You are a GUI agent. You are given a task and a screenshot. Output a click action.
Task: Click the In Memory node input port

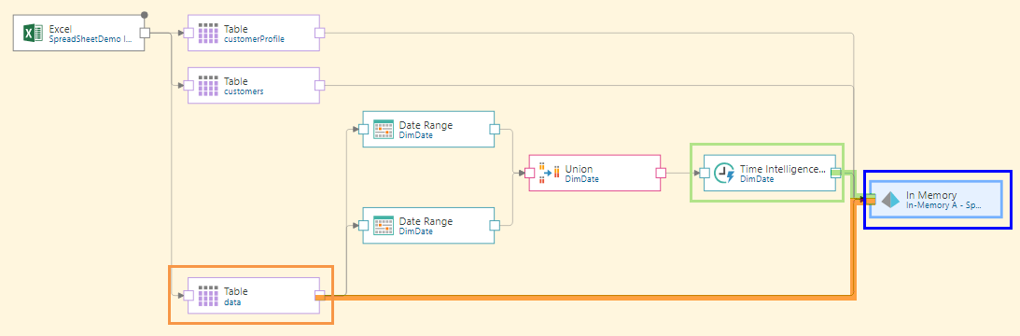[871, 200]
